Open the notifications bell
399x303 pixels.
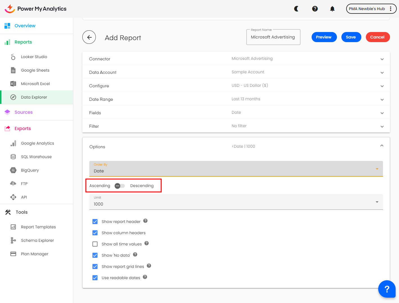click(x=332, y=9)
